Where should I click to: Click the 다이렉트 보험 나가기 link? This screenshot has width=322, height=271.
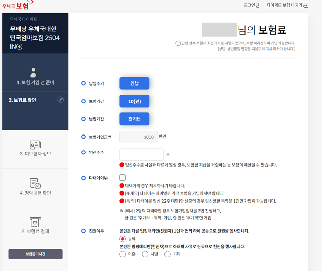(287, 5)
